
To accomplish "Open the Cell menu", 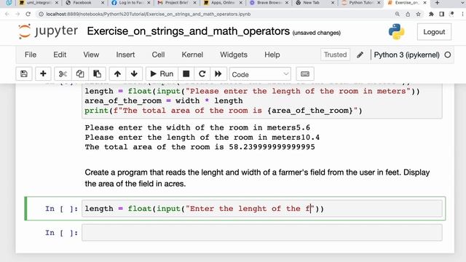I will click(x=158, y=55).
